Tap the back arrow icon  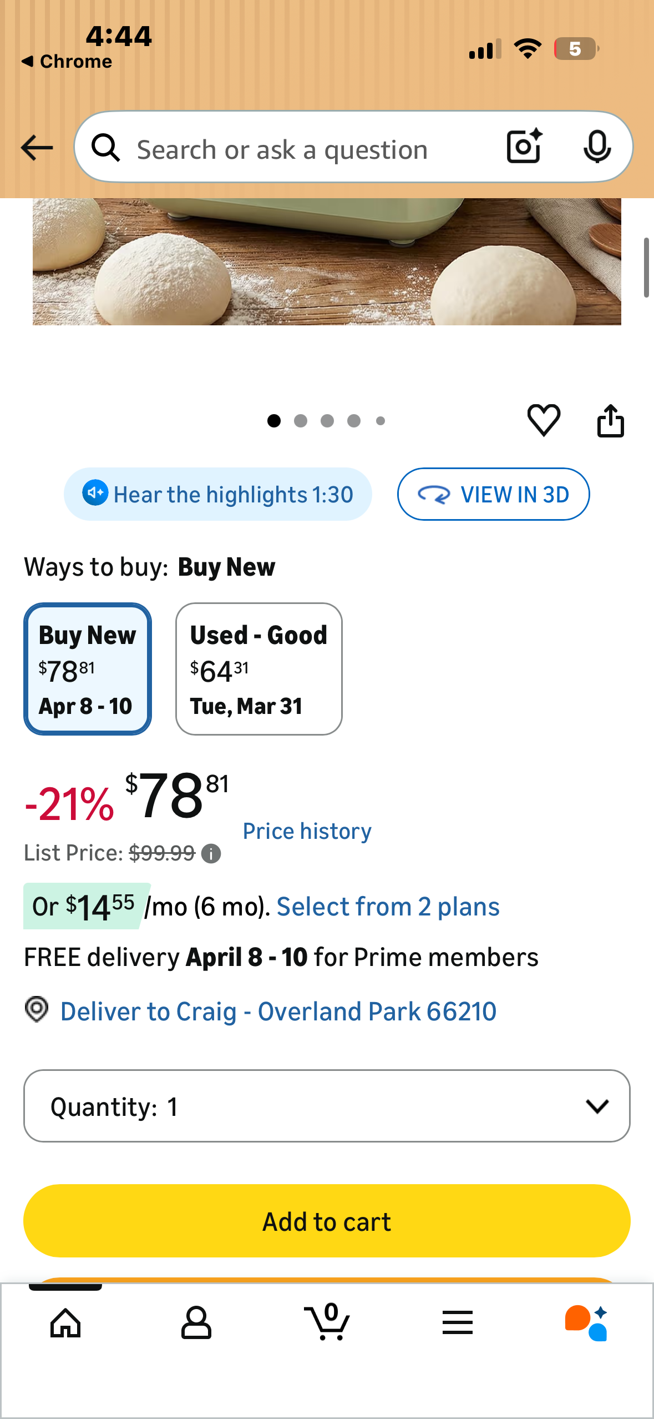click(37, 148)
